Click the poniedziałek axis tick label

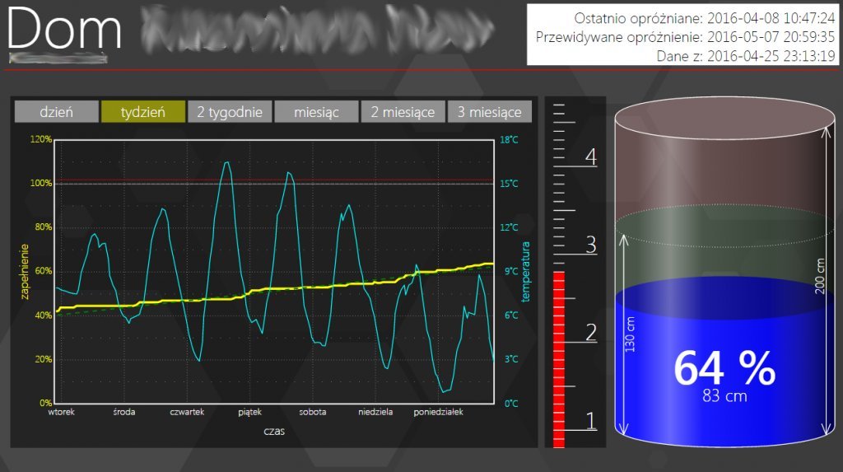click(438, 412)
